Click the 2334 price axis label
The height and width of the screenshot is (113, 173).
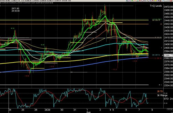169,85
